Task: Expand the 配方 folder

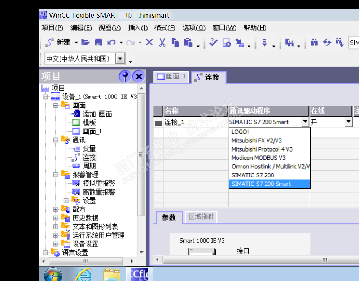Action: pos(56,209)
